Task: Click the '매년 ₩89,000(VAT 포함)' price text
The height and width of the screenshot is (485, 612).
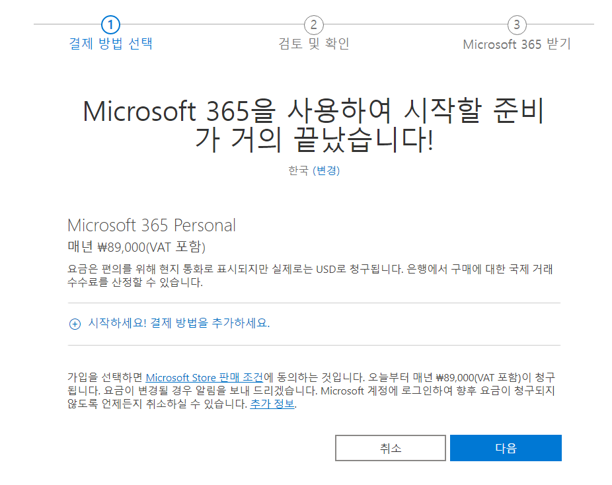Action: 136,247
